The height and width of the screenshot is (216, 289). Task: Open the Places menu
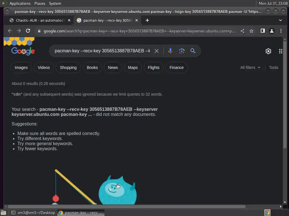point(40,3)
